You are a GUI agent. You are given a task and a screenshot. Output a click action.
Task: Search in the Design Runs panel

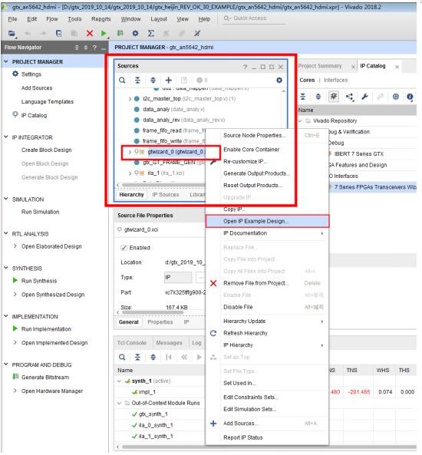pyautogui.click(x=122, y=358)
